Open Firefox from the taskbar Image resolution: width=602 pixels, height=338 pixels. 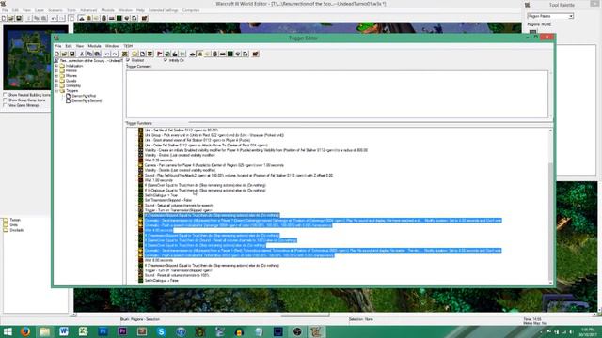tap(25, 331)
